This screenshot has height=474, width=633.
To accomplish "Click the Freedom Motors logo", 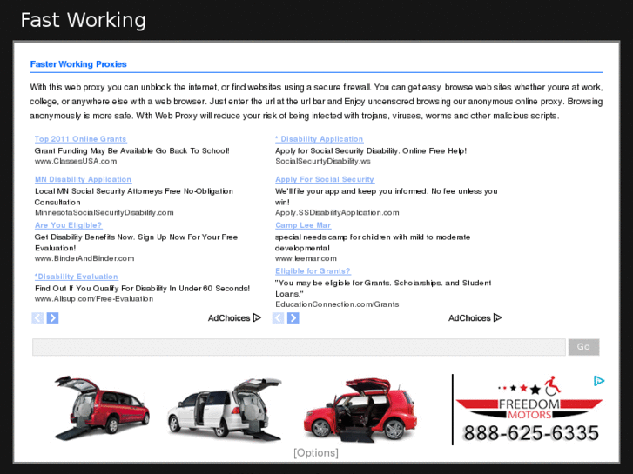I will click(x=529, y=397).
